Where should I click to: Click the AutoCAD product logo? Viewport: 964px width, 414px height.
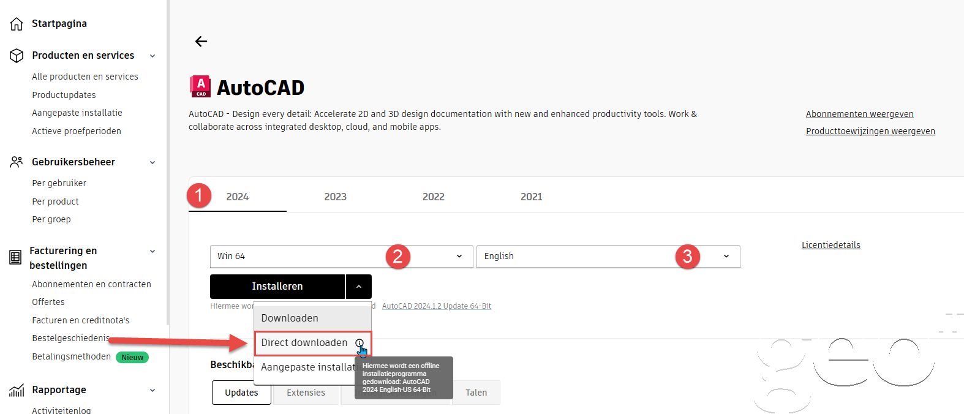200,86
